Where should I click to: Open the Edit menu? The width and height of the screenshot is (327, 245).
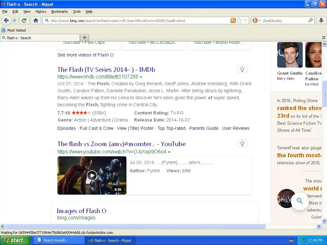[x=15, y=11]
